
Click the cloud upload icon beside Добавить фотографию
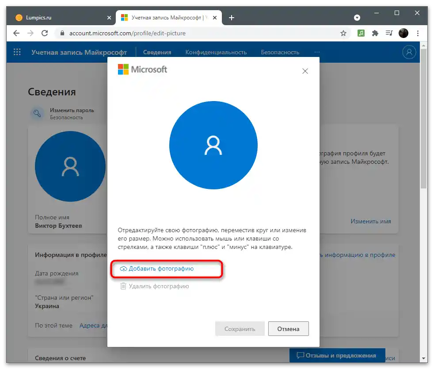coord(123,269)
